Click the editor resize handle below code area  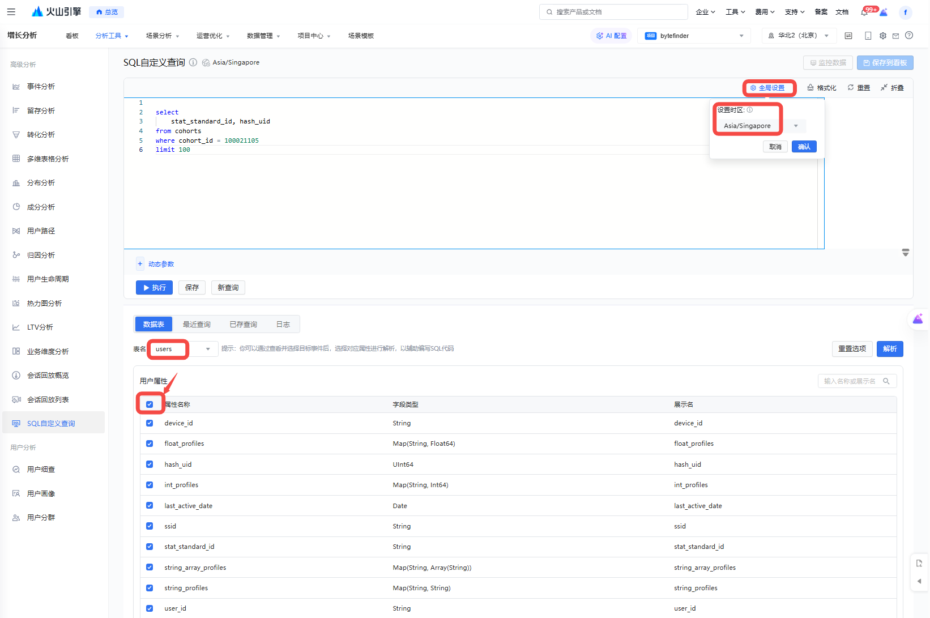pyautogui.click(x=906, y=253)
